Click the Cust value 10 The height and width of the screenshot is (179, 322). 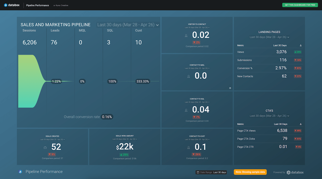(x=138, y=42)
